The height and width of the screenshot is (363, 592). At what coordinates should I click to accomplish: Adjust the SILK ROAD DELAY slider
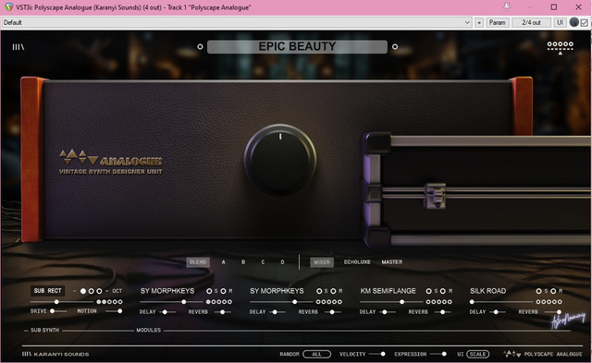coord(498,312)
